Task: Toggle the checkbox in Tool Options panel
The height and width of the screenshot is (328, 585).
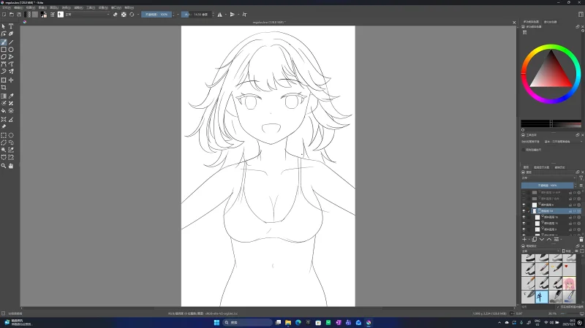Action: click(524, 150)
